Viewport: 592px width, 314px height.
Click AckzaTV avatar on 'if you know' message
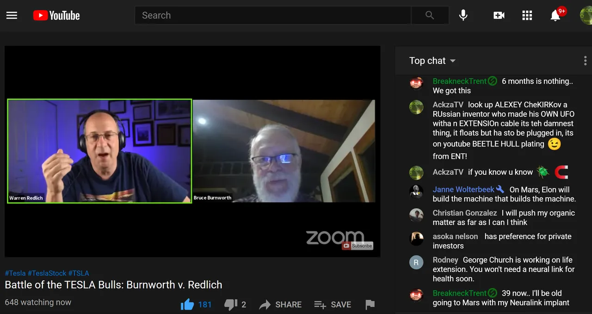click(x=416, y=172)
